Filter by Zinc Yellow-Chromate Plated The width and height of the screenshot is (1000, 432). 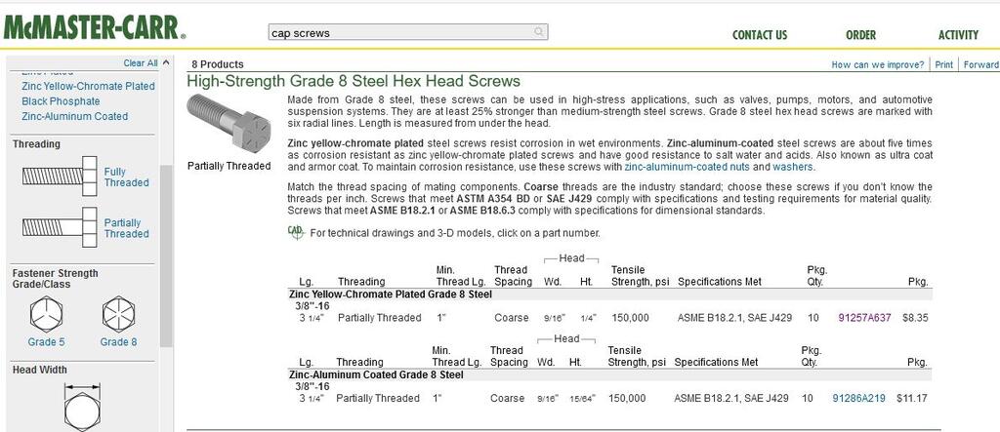(x=88, y=86)
